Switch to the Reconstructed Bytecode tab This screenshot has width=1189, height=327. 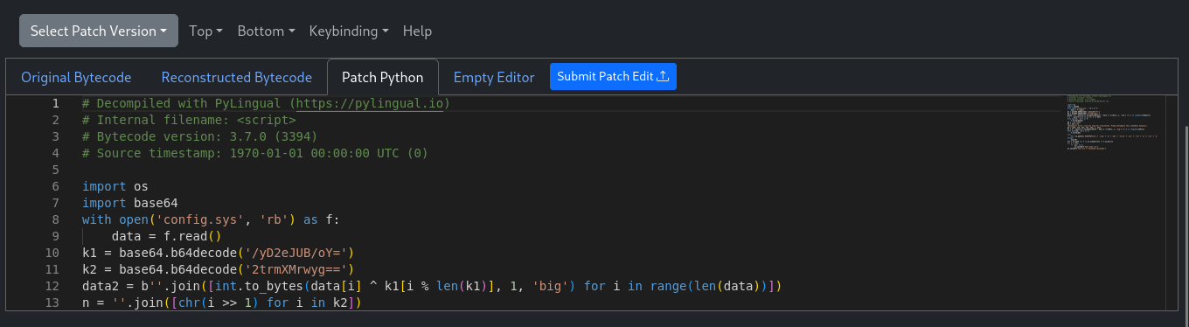(x=236, y=77)
